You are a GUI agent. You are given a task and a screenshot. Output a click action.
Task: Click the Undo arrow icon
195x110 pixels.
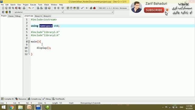click(x=30, y=8)
